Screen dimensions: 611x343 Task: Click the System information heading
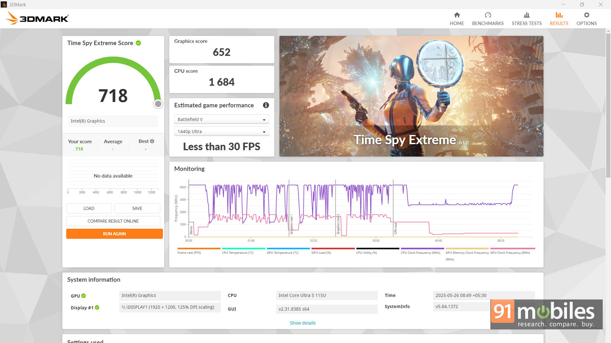tap(94, 279)
